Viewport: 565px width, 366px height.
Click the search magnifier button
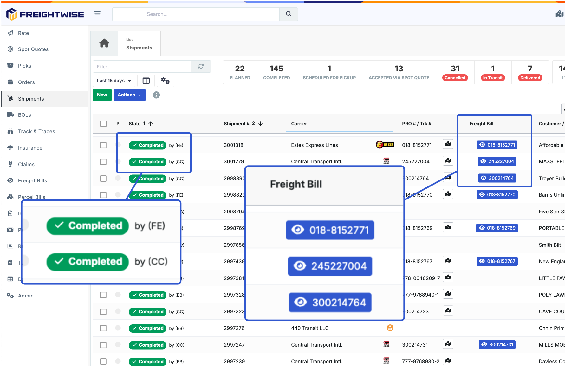tap(289, 14)
